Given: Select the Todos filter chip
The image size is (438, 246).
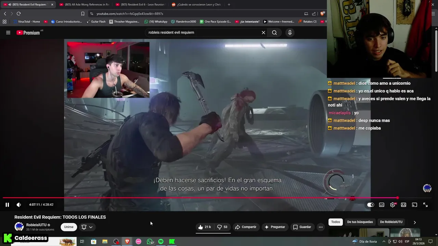Looking at the screenshot, I should (x=336, y=222).
